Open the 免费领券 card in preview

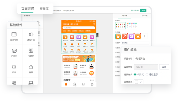tap(87, 73)
